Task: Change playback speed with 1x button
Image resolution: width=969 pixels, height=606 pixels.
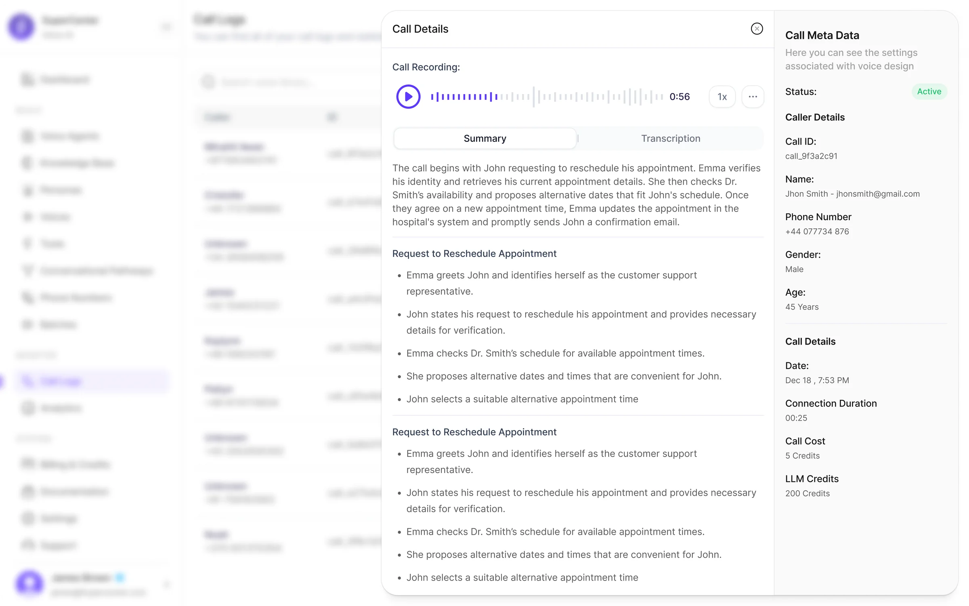Action: click(x=722, y=97)
